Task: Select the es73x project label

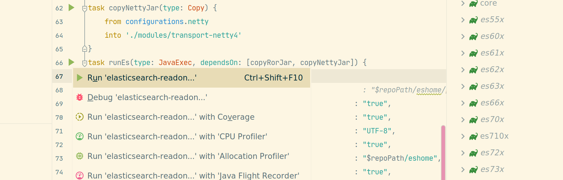Action: tap(492, 169)
